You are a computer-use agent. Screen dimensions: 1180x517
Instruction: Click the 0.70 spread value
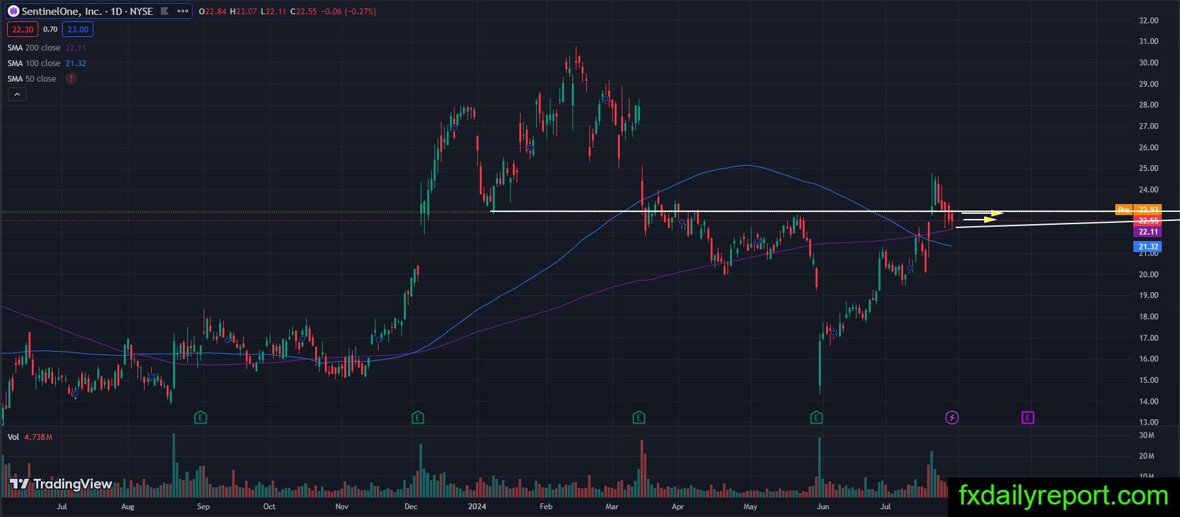click(51, 29)
